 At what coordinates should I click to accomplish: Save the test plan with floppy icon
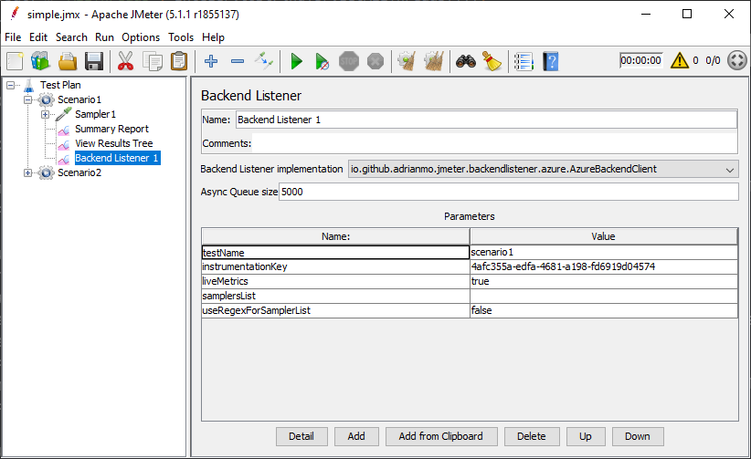point(94,61)
